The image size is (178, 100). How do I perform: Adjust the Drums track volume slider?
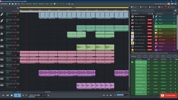tap(11, 30)
